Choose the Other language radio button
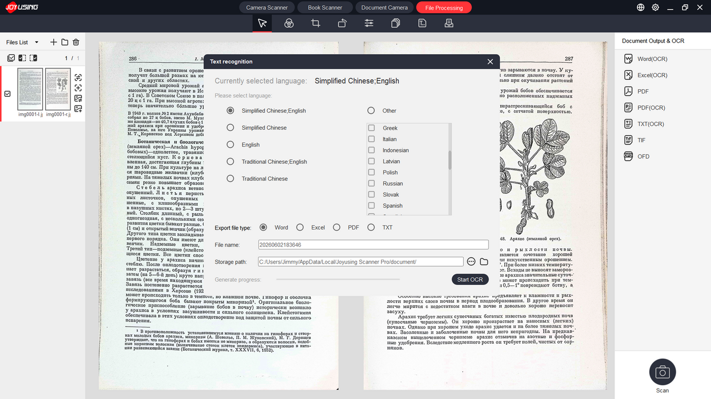The height and width of the screenshot is (399, 711). pyautogui.click(x=371, y=111)
